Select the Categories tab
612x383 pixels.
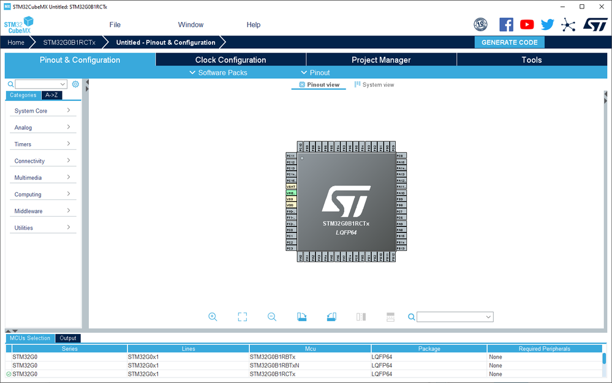23,95
